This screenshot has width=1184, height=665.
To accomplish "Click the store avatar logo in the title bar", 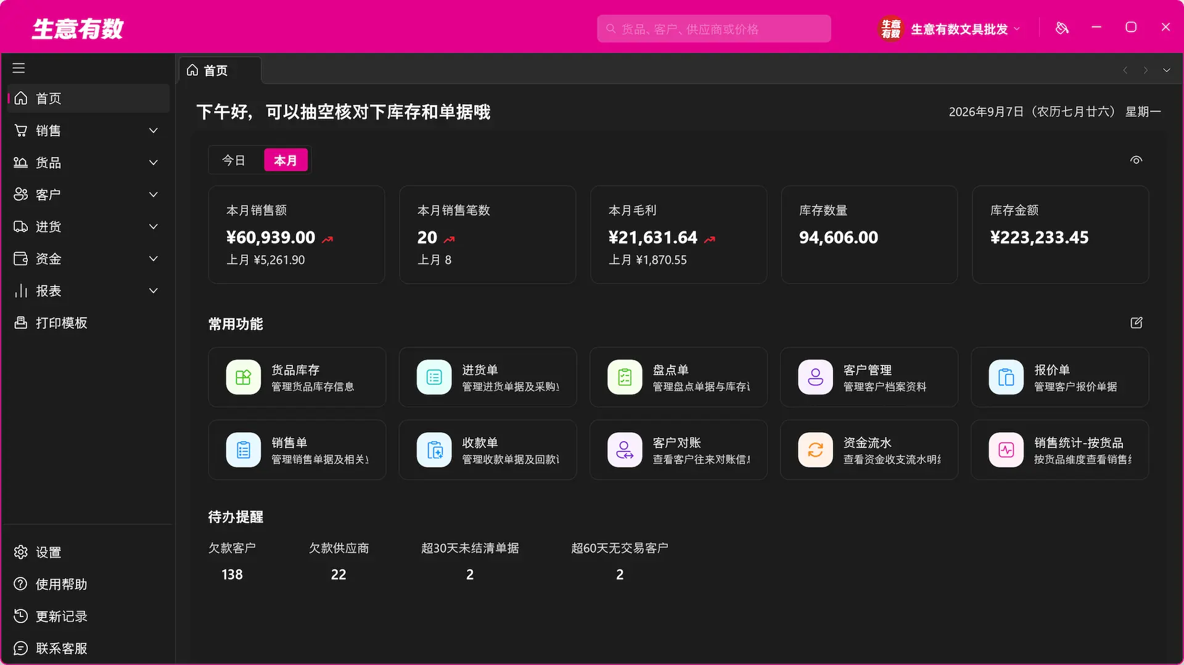I will (890, 28).
